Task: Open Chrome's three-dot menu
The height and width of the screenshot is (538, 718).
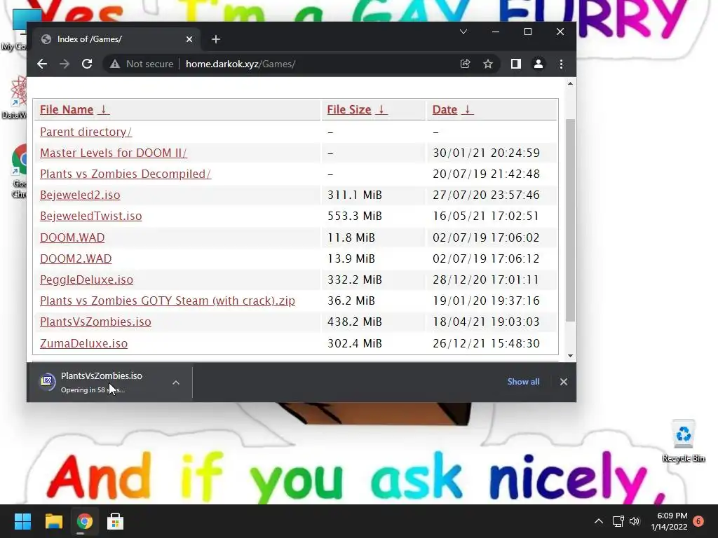Action: (x=561, y=64)
